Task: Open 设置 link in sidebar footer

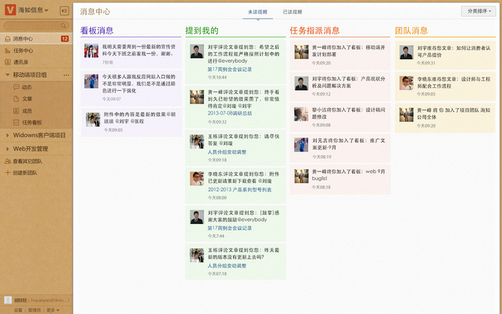Action: [18, 310]
